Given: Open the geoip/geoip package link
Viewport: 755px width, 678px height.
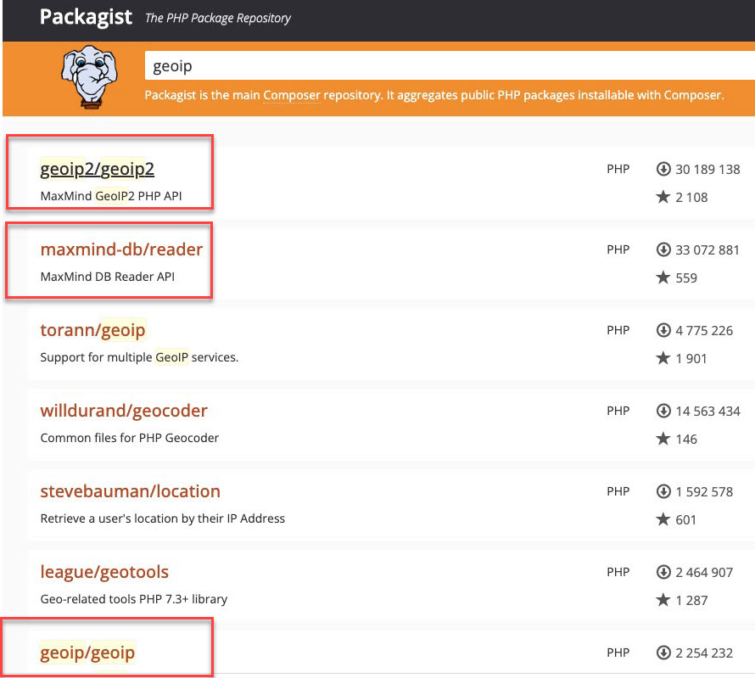Looking at the screenshot, I should 87,653.
